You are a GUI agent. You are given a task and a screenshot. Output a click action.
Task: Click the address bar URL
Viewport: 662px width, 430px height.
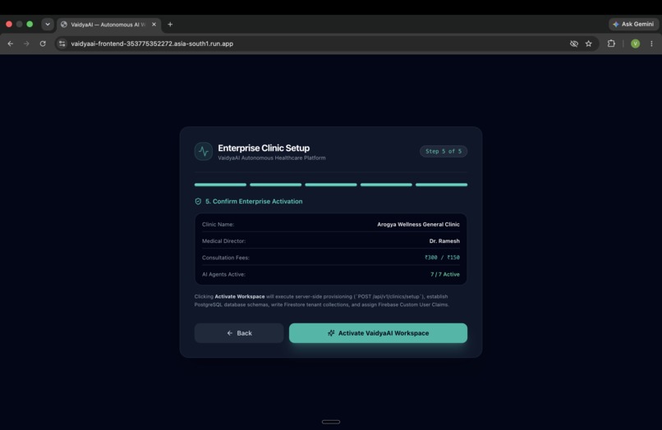click(152, 43)
